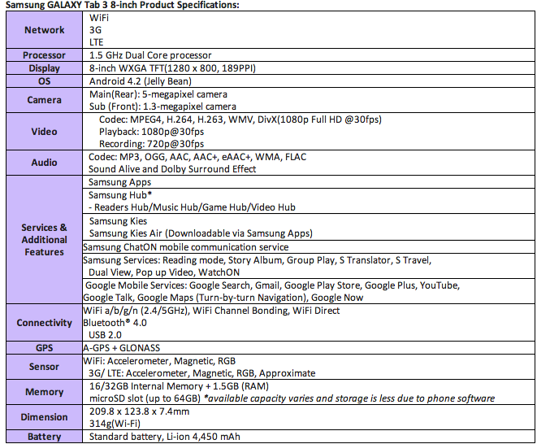The width and height of the screenshot is (537, 444).
Task: Select '209.8 x 123.8 x 7.4mm' line
Action: pyautogui.click(x=139, y=411)
